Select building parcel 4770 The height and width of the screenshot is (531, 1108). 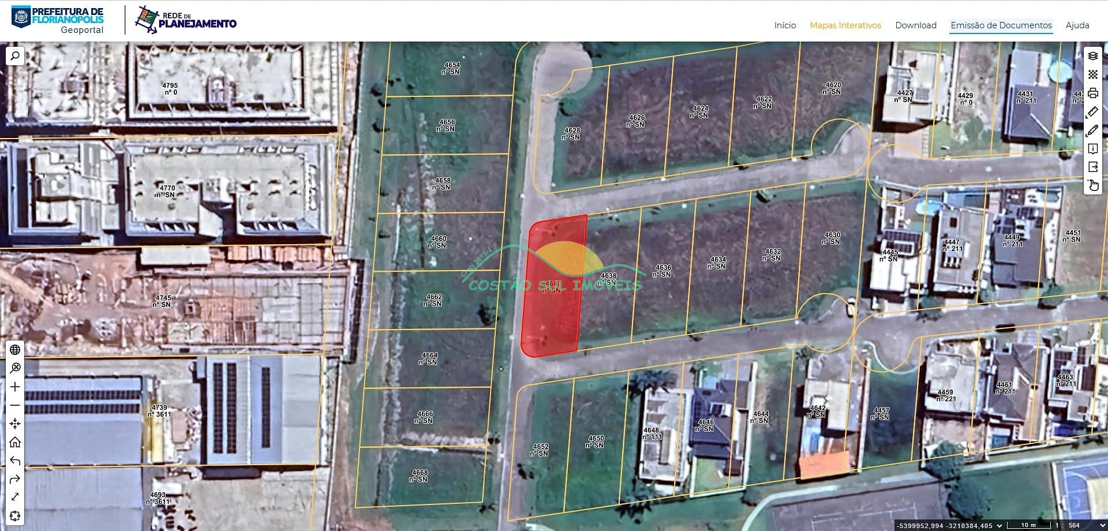(x=167, y=191)
